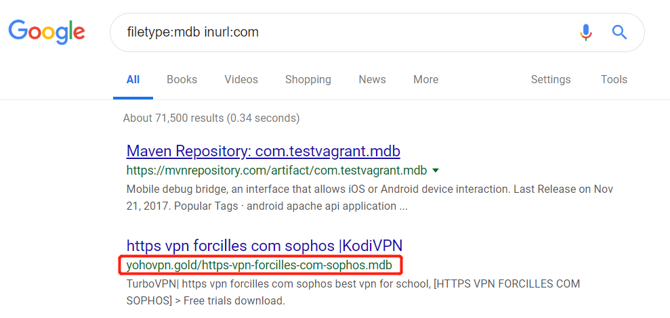Open the Settings menu
This screenshot has width=670, height=318.
pyautogui.click(x=550, y=80)
